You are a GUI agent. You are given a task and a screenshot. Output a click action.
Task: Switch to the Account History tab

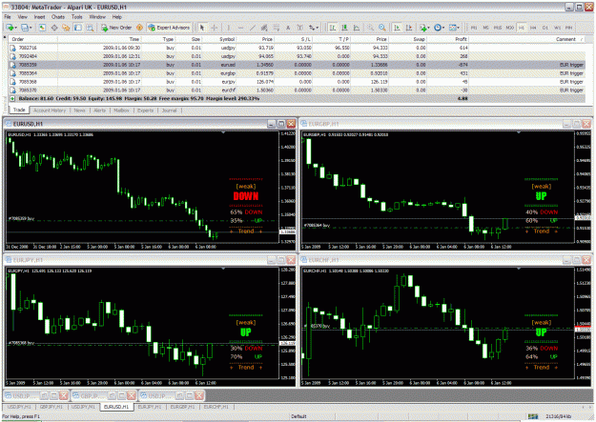coord(50,111)
